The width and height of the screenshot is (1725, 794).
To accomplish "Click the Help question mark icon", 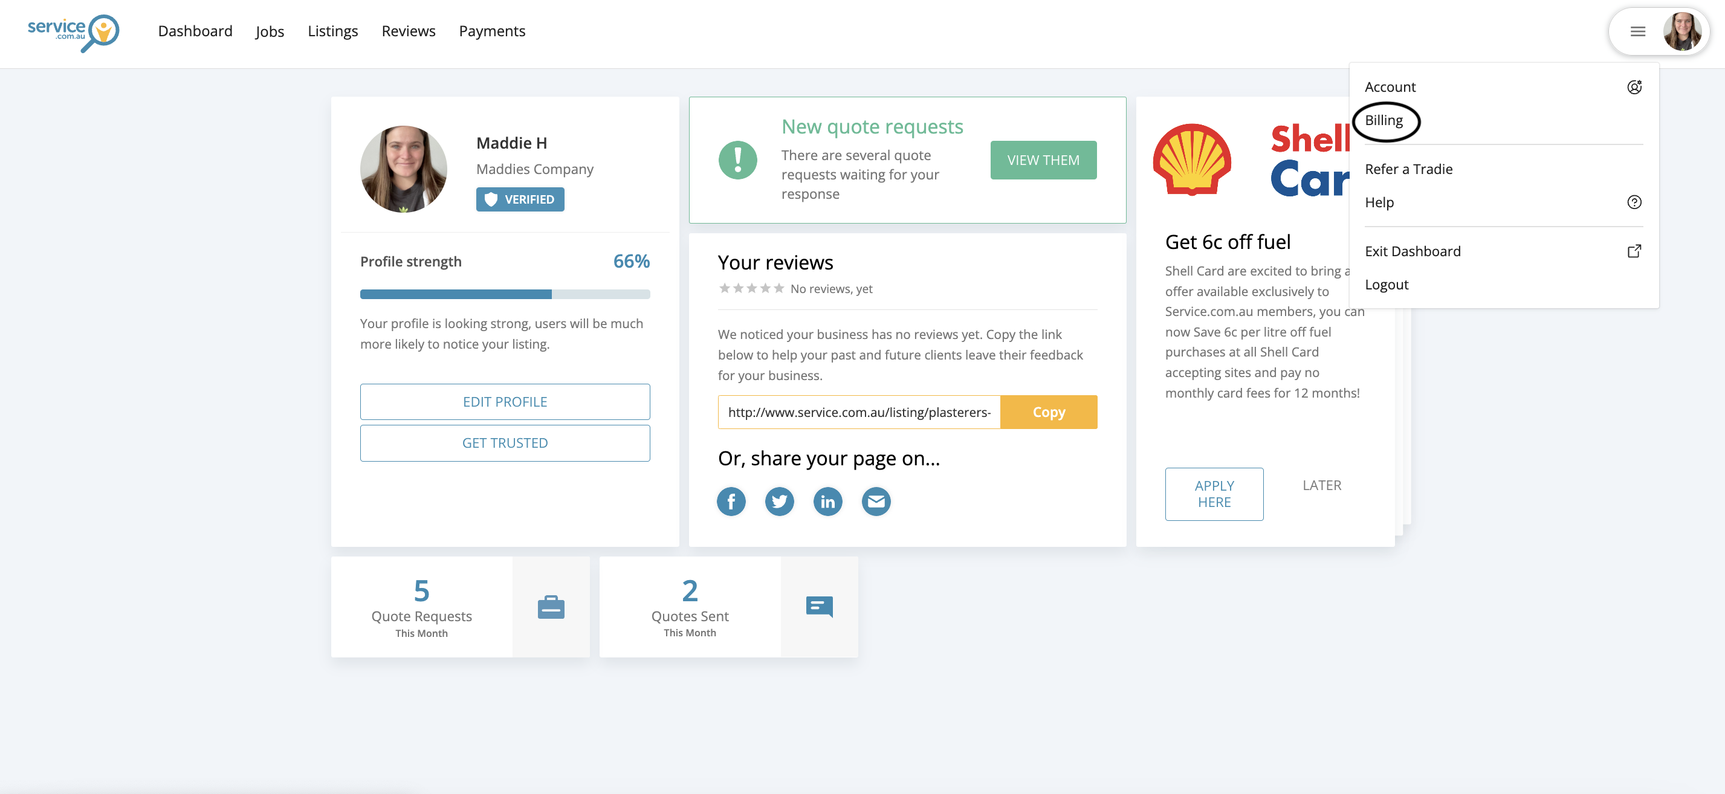I will tap(1634, 202).
